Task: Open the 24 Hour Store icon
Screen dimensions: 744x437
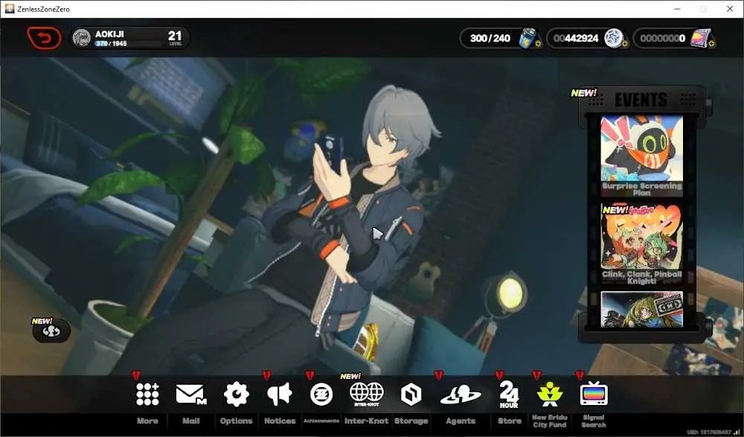Action: 509,395
